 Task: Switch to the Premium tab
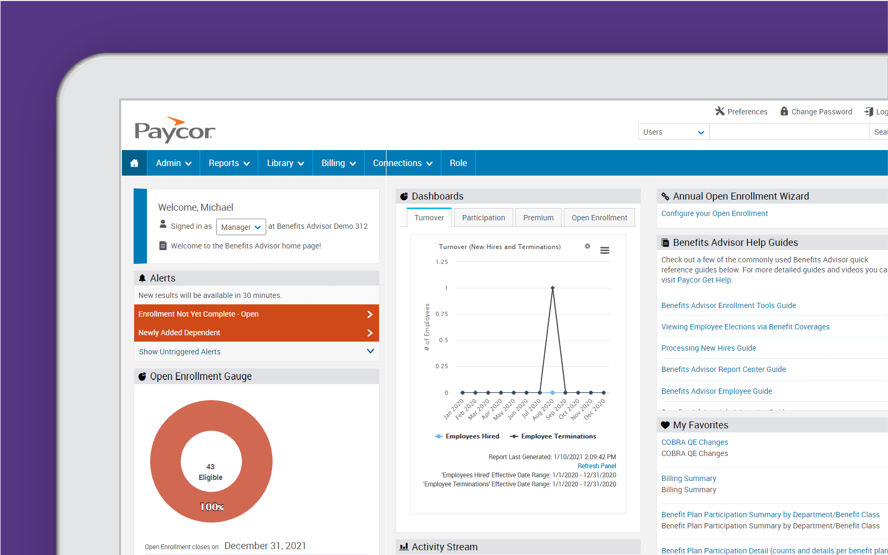pos(538,218)
